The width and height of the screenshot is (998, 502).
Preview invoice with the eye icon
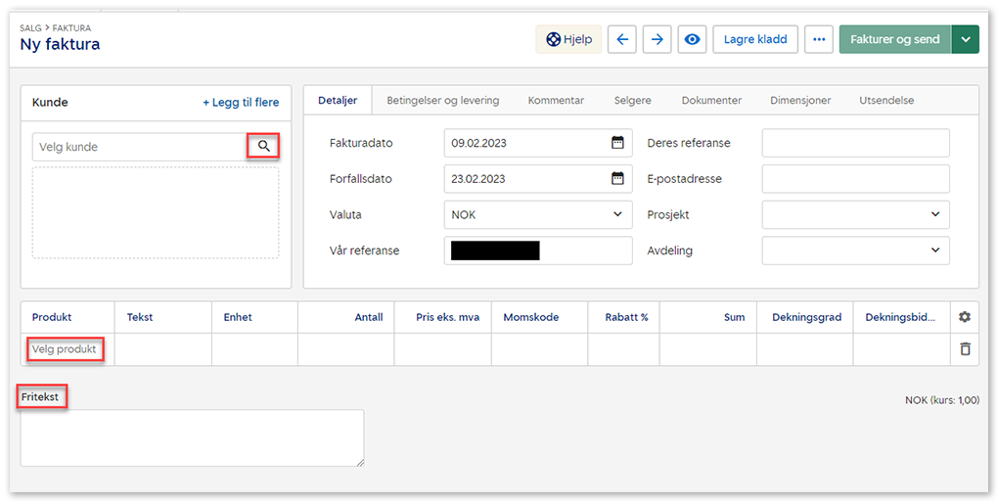[693, 39]
